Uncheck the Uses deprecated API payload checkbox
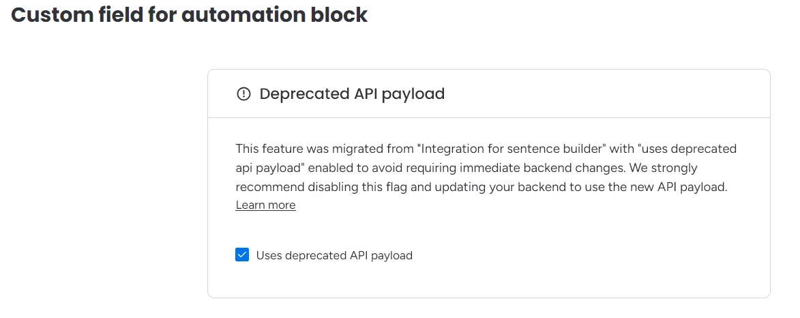 (x=242, y=255)
